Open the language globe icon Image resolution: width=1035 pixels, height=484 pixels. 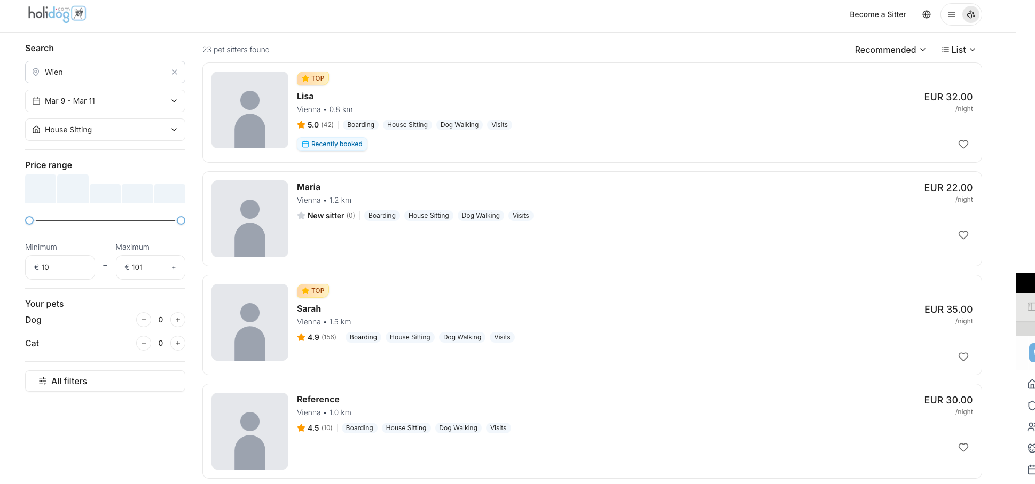[927, 14]
